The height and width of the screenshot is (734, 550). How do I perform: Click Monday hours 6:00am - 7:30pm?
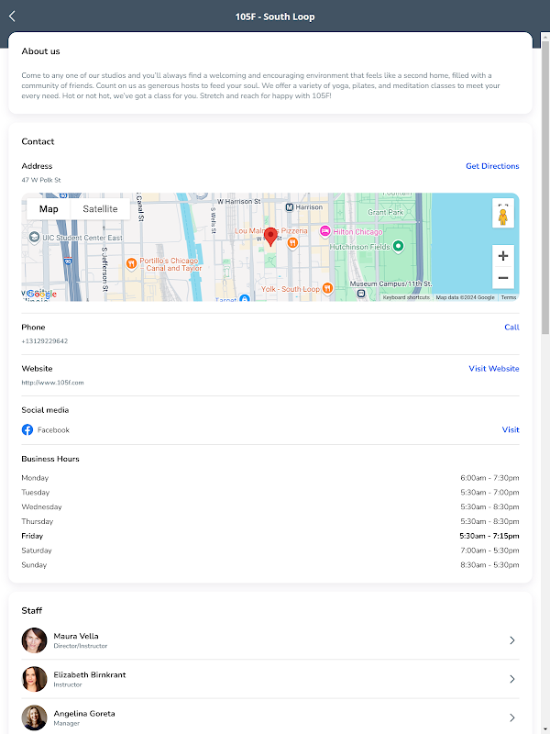[x=489, y=478]
